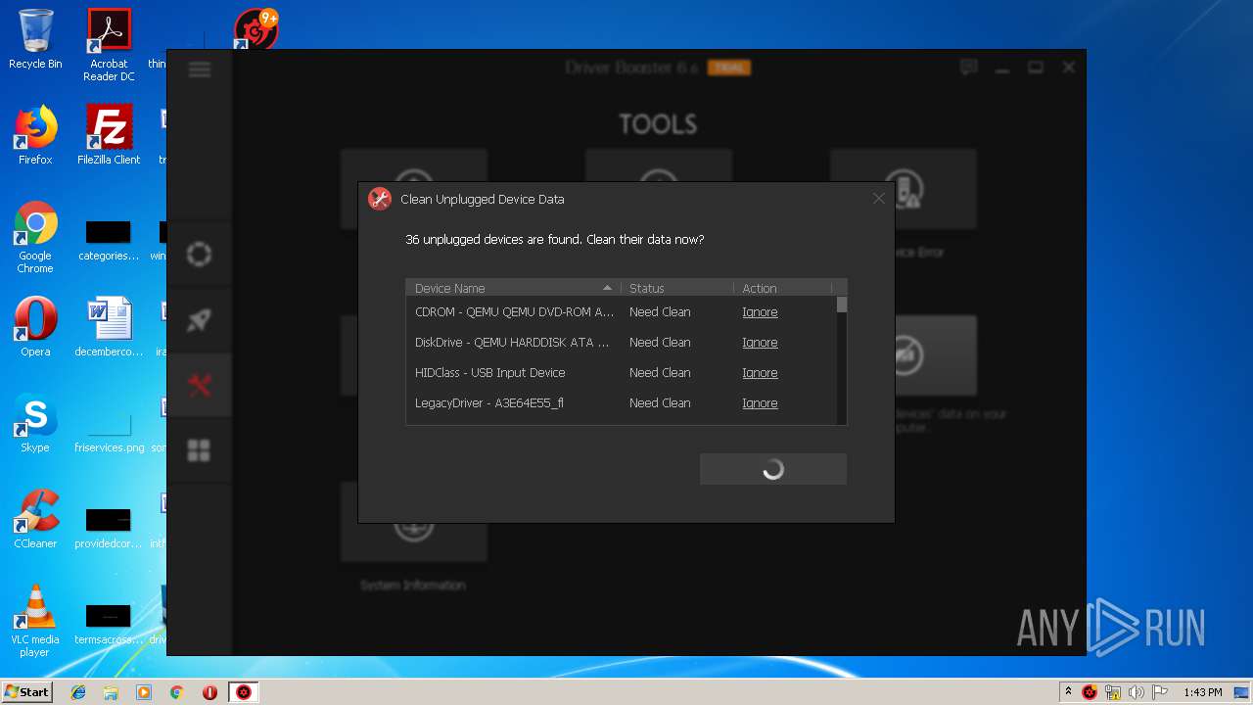Click the device list scrollbar thumb
This screenshot has height=705, width=1253.
pyautogui.click(x=842, y=305)
